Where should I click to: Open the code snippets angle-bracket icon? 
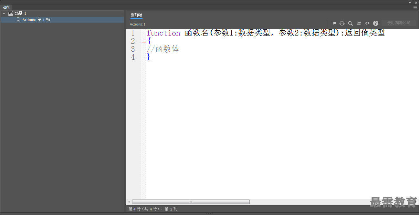(367, 23)
